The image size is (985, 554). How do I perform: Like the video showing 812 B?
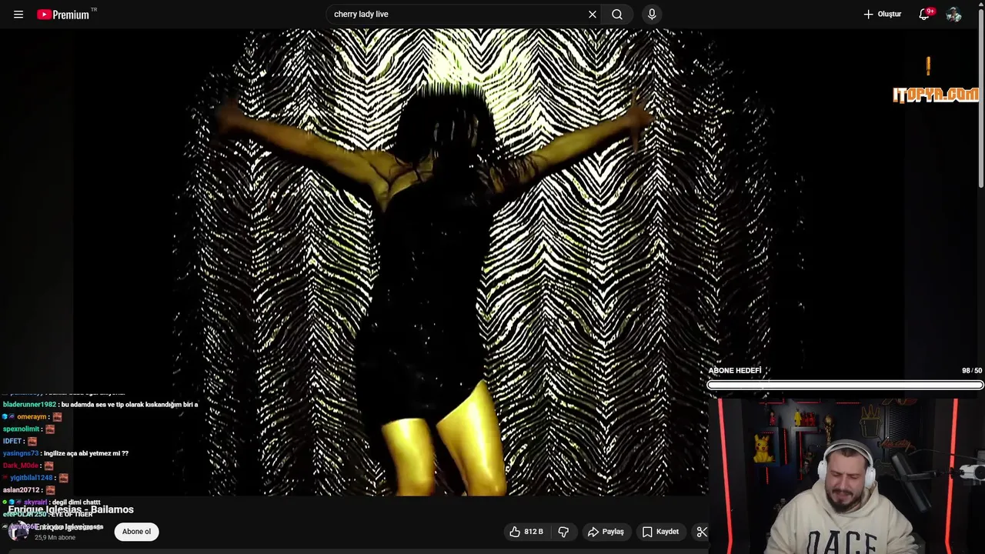(526, 532)
